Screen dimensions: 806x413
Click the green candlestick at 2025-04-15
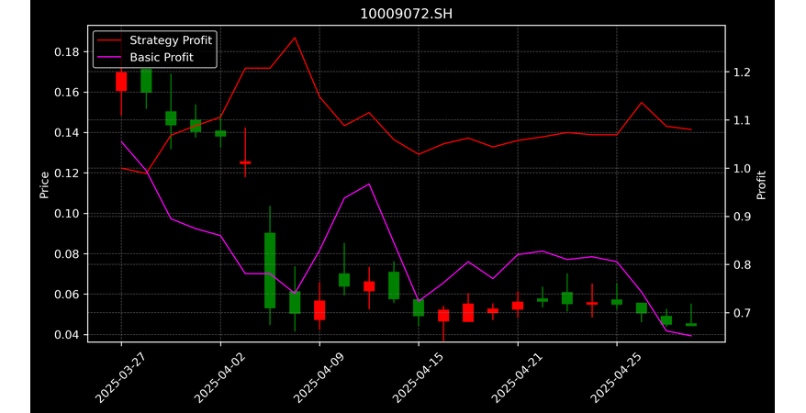[x=419, y=307]
